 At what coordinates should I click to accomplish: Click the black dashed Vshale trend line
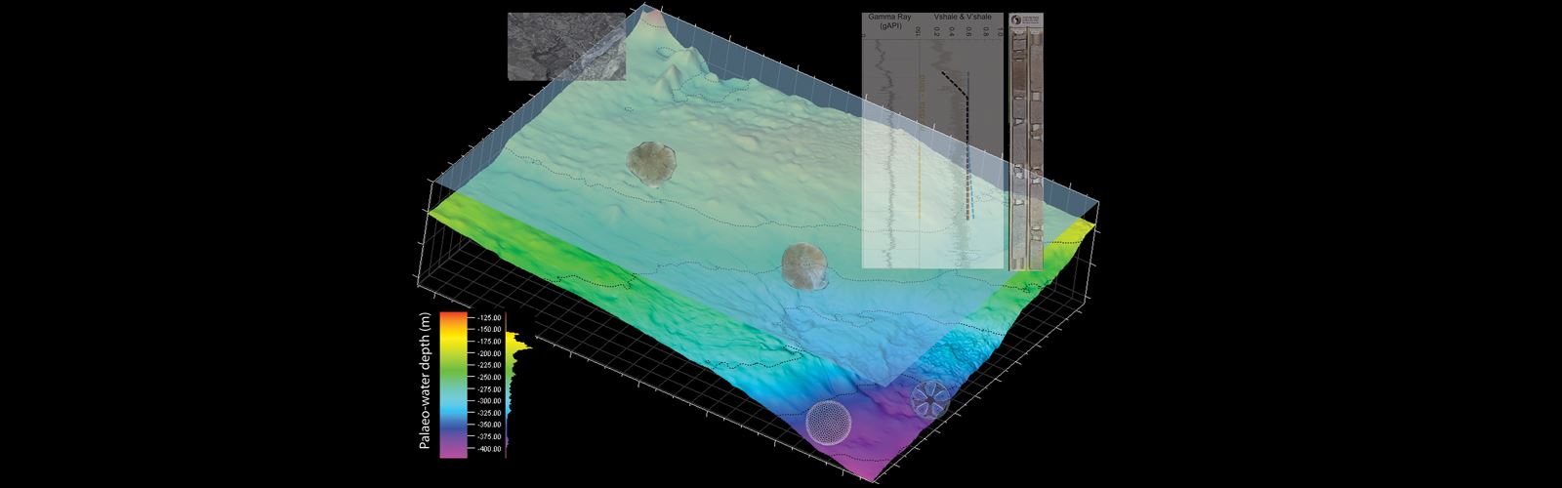click(x=964, y=146)
